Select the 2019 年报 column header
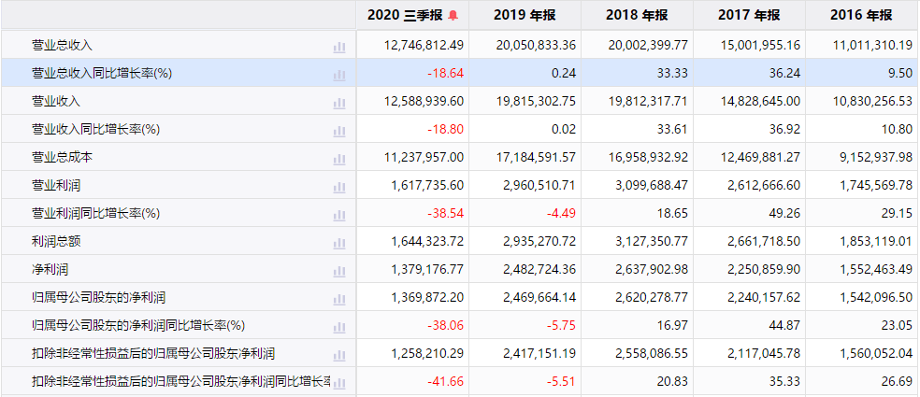Image resolution: width=920 pixels, height=397 pixels. (x=525, y=16)
